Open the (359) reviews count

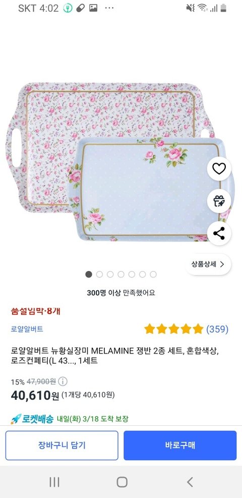click(x=217, y=329)
